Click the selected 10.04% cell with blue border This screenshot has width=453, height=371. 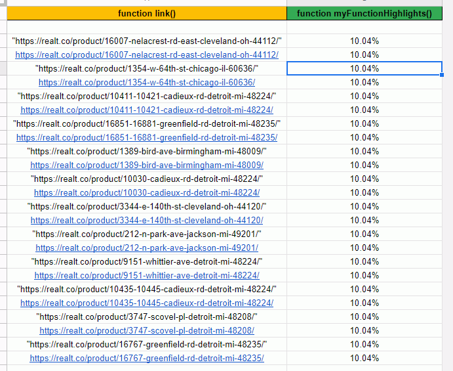point(364,68)
